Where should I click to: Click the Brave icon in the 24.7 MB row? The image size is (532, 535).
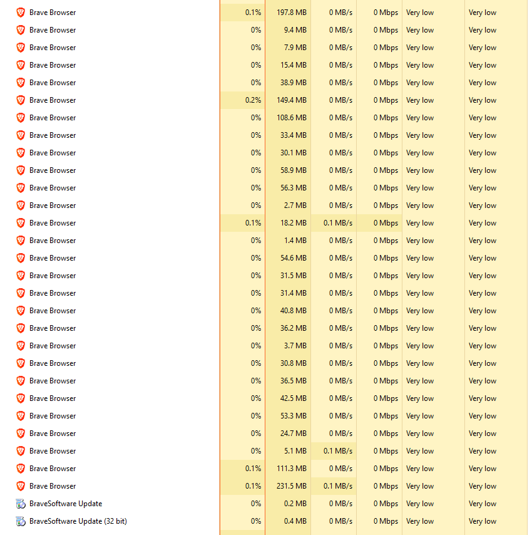click(21, 434)
